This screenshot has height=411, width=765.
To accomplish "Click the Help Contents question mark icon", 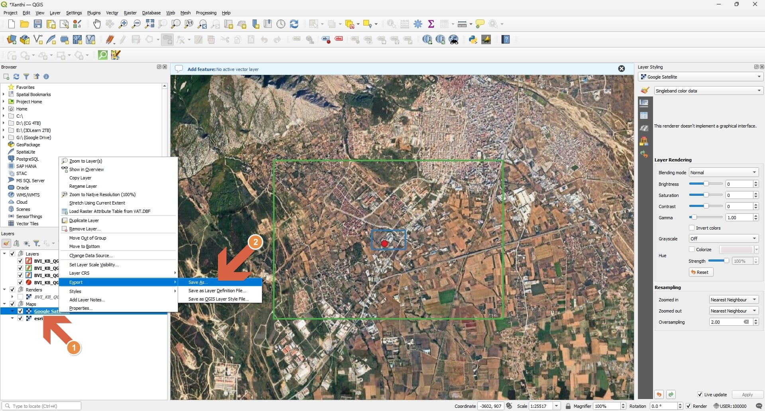I will [506, 39].
